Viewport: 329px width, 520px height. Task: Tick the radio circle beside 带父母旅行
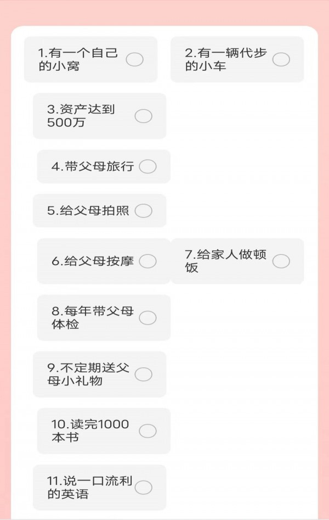(x=148, y=166)
